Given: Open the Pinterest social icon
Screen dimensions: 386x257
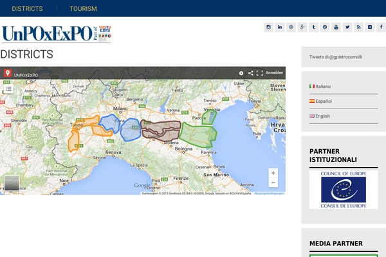Looking at the screenshot, I should pos(325,27).
